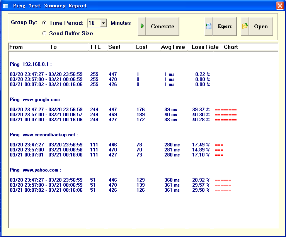
Task: Click the red loss bar for 39.37 %
Action: (226, 110)
